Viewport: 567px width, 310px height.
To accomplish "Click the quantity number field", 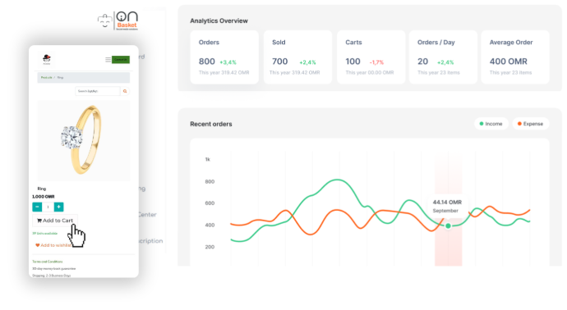I will [x=48, y=207].
